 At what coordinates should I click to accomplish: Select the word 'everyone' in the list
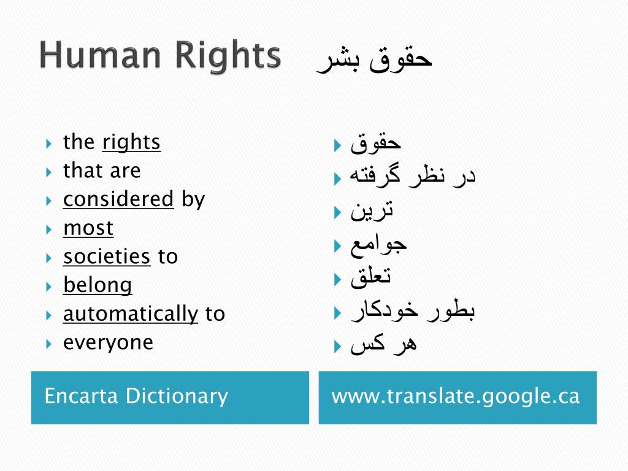pyautogui.click(x=108, y=343)
